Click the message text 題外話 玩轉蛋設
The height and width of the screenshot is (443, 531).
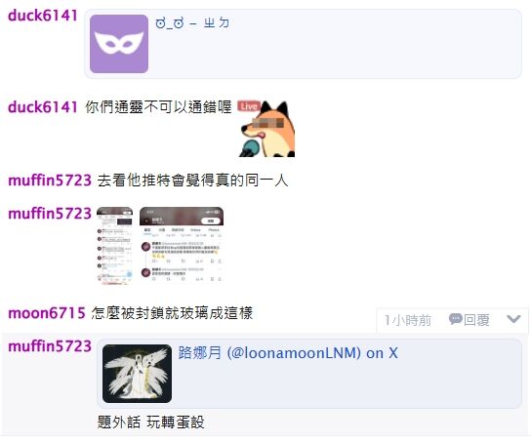(150, 422)
